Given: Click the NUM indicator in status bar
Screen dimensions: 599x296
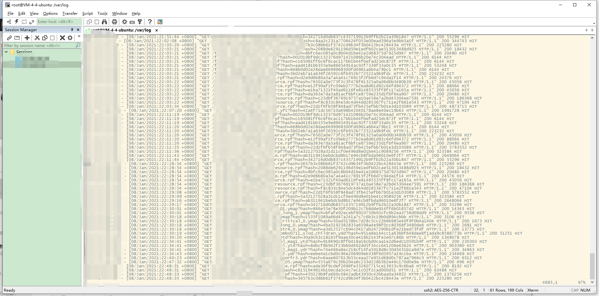Looking at the screenshot, I should (x=585, y=290).
